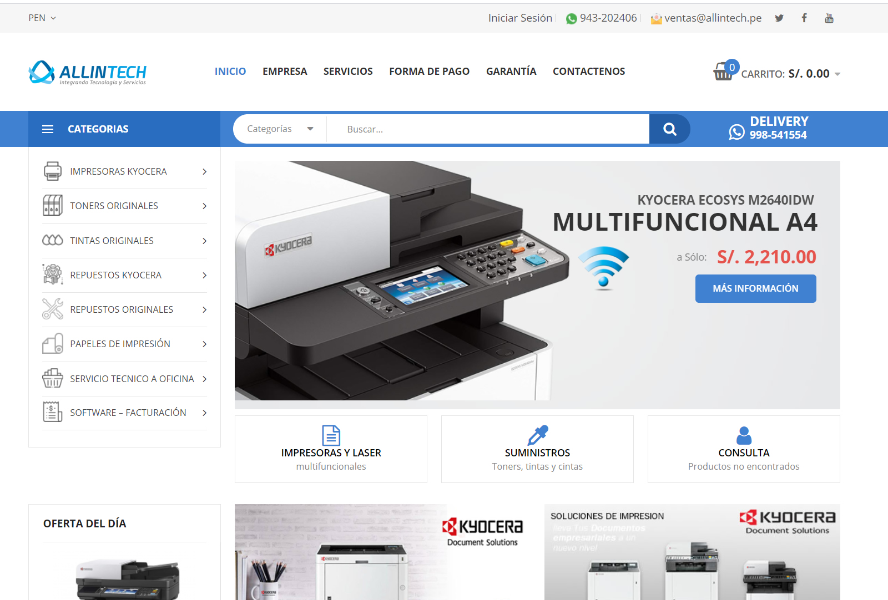Open the Categorías search filter dropdown
Image resolution: width=888 pixels, height=600 pixels.
280,129
